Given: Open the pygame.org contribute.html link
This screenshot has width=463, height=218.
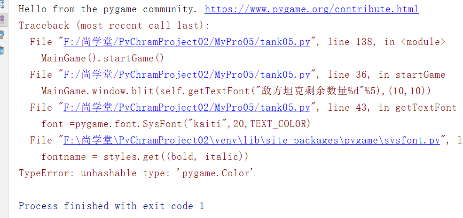Looking at the screenshot, I should [x=312, y=9].
